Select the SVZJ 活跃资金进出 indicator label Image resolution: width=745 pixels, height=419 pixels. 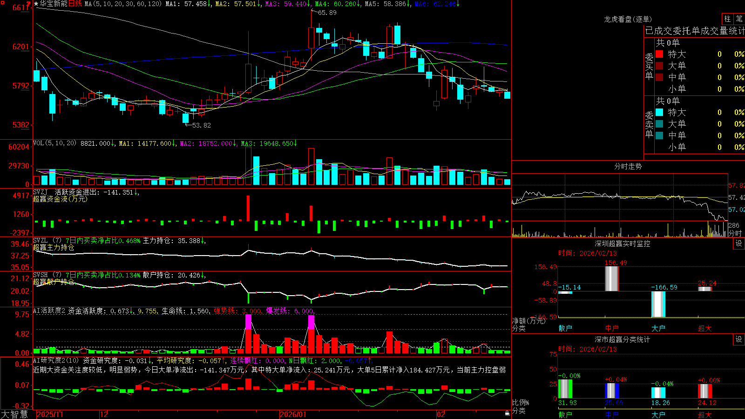click(66, 192)
